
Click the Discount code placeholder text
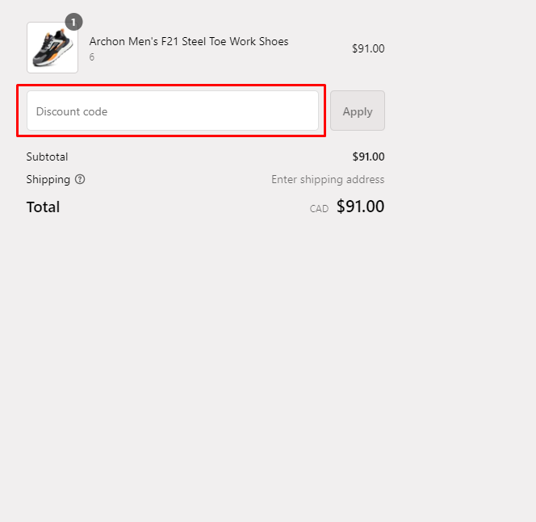[x=72, y=111]
